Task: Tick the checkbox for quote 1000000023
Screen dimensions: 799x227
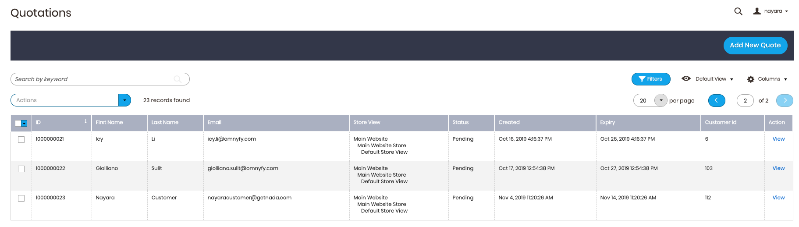Action: coord(21,199)
